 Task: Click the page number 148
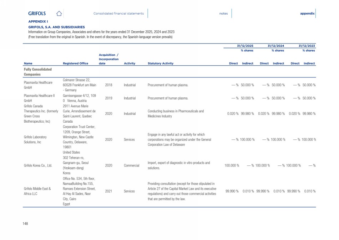25,223
